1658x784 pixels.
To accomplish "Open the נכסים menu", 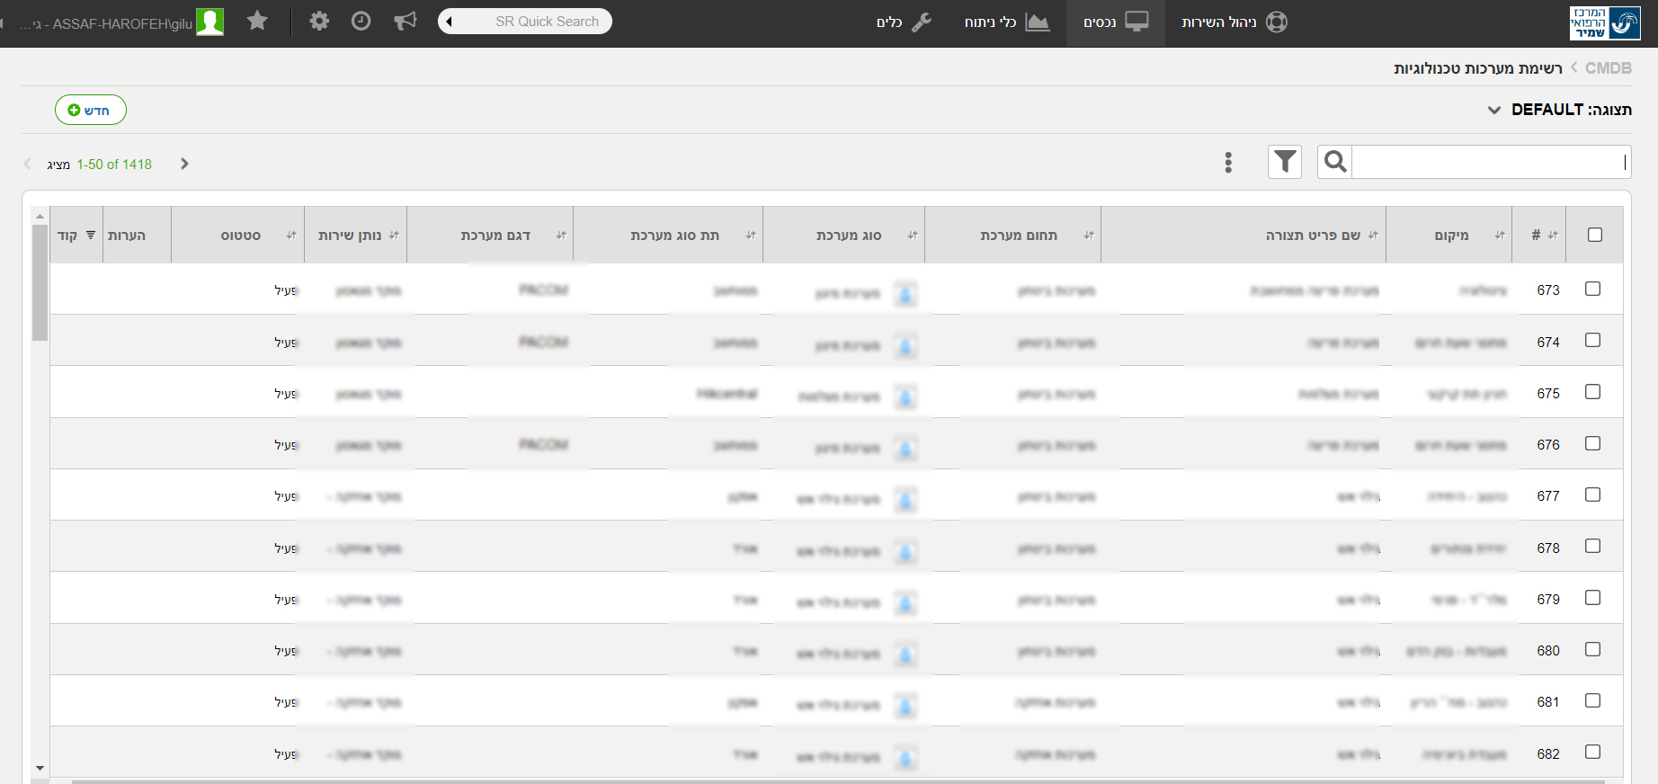I will (1115, 22).
